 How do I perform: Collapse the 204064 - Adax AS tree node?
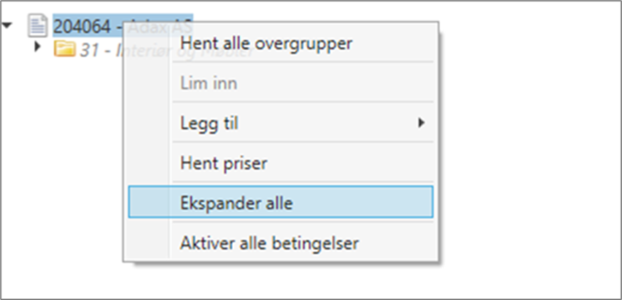coord(7,26)
